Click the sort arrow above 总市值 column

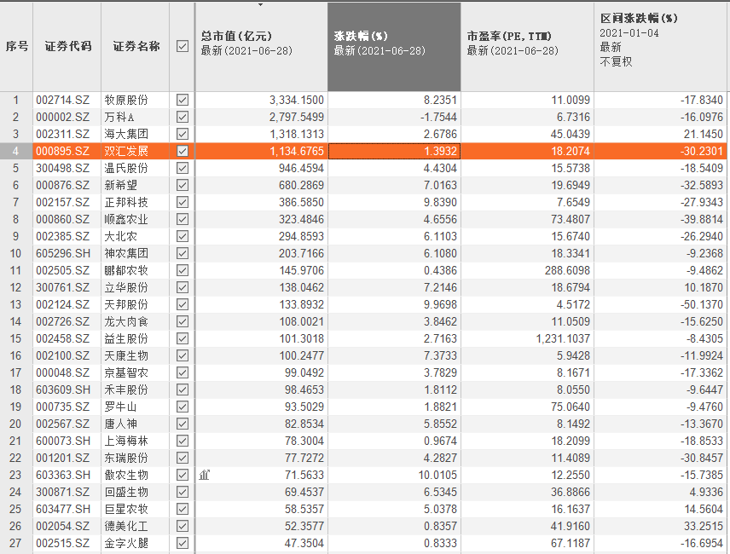[261, 4]
